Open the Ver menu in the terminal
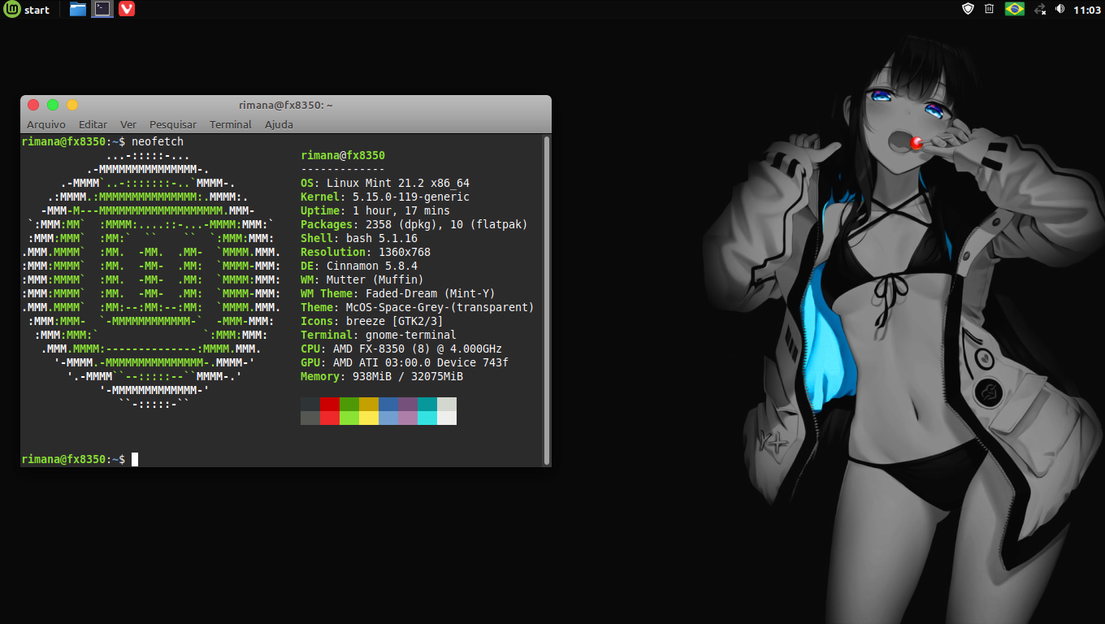Image resolution: width=1105 pixels, height=624 pixels. click(128, 124)
